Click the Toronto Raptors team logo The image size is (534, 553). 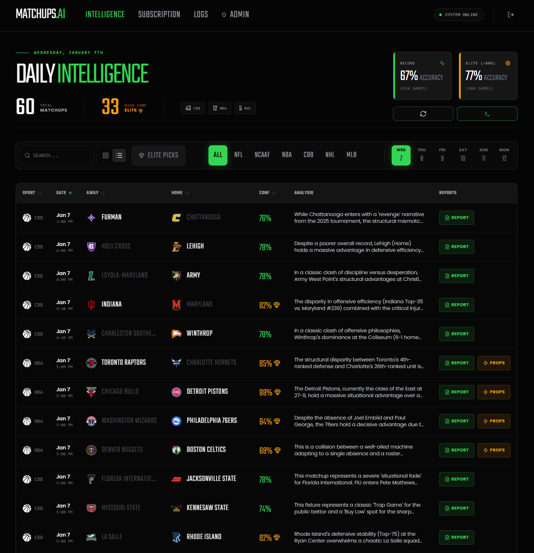tap(91, 363)
